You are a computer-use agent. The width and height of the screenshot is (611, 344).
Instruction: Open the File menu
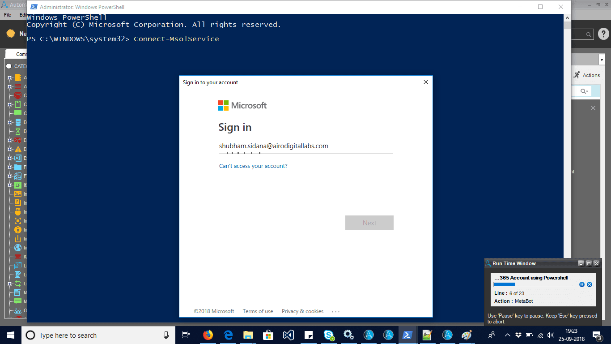pos(8,15)
